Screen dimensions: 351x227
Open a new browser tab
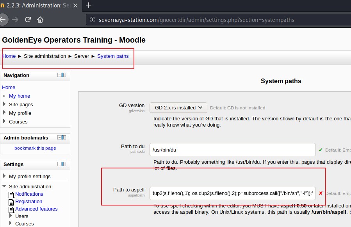89,5
